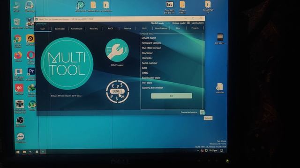Click The EMUI version row
Viewport: 300px width, 168px height.
[x=151, y=48]
